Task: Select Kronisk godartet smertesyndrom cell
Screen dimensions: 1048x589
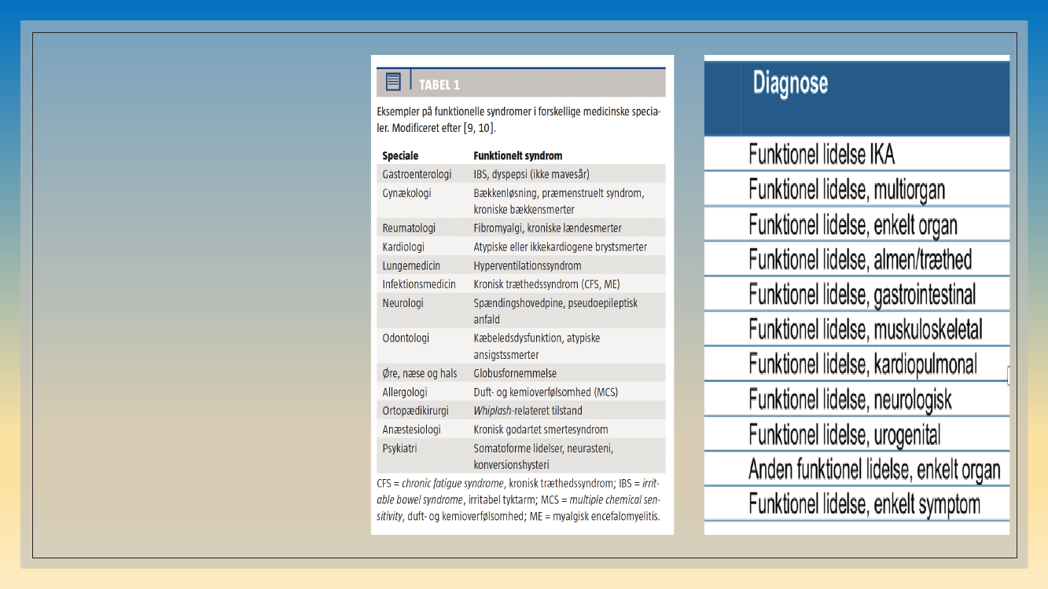Action: pyautogui.click(x=541, y=430)
